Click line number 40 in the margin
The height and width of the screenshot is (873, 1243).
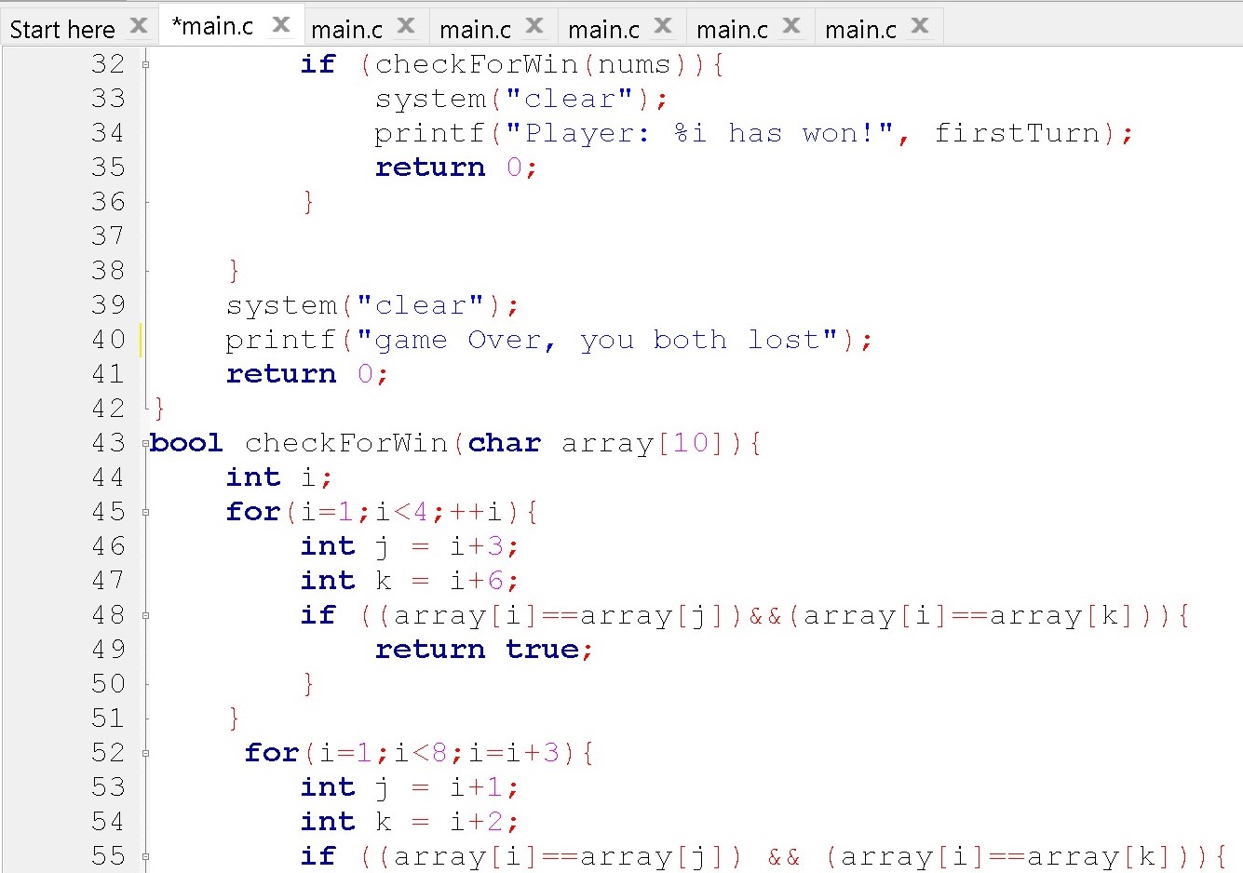click(108, 340)
